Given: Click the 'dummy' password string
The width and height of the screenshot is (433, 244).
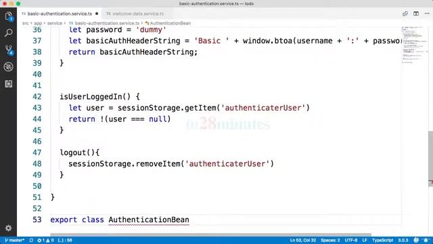Looking at the screenshot, I should click(151, 30).
